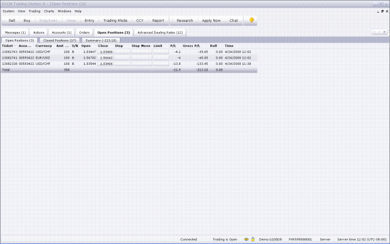Click the Buy toolbar button
Viewport: 390px width, 244px height.
(x=27, y=21)
